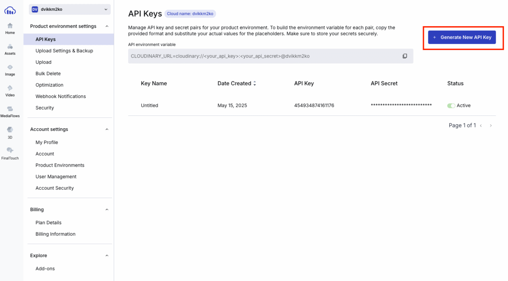This screenshot has height=281, width=508.
Task: Collapse the Explore section
Action: pyautogui.click(x=107, y=256)
